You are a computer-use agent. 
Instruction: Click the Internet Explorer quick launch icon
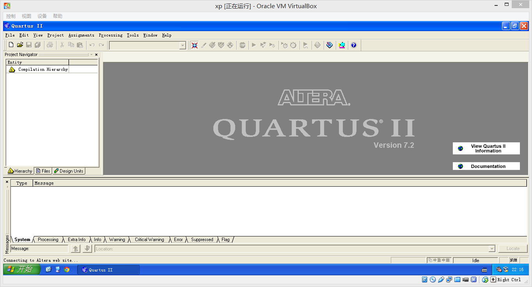click(x=48, y=269)
